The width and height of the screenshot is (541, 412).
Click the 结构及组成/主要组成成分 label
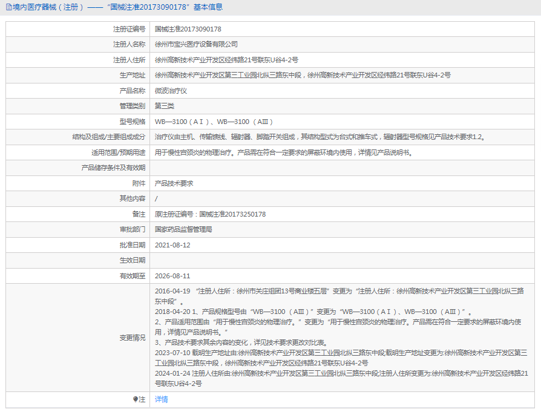[109, 137]
